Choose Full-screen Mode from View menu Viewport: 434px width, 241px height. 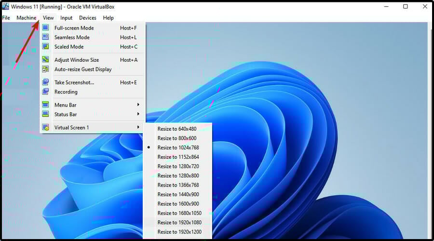[x=93, y=28]
